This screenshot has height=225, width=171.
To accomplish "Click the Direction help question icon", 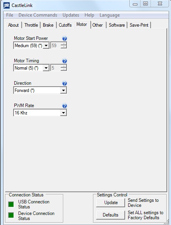I will pos(64,84).
